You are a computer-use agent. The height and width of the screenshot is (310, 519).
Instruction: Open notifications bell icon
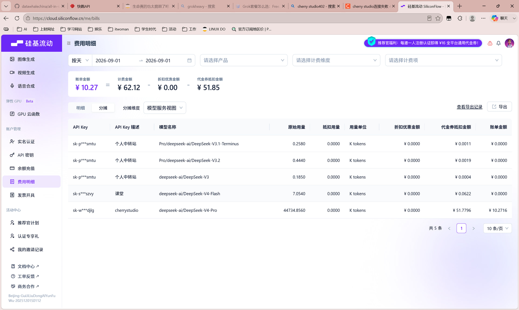498,43
